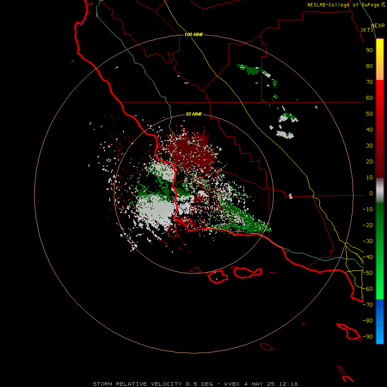Click the 40 value on the scale

pos(369,130)
